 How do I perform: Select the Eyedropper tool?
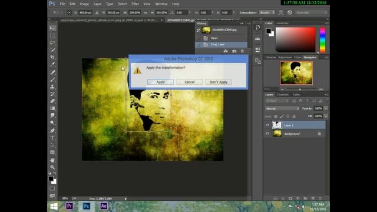pyautogui.click(x=52, y=64)
